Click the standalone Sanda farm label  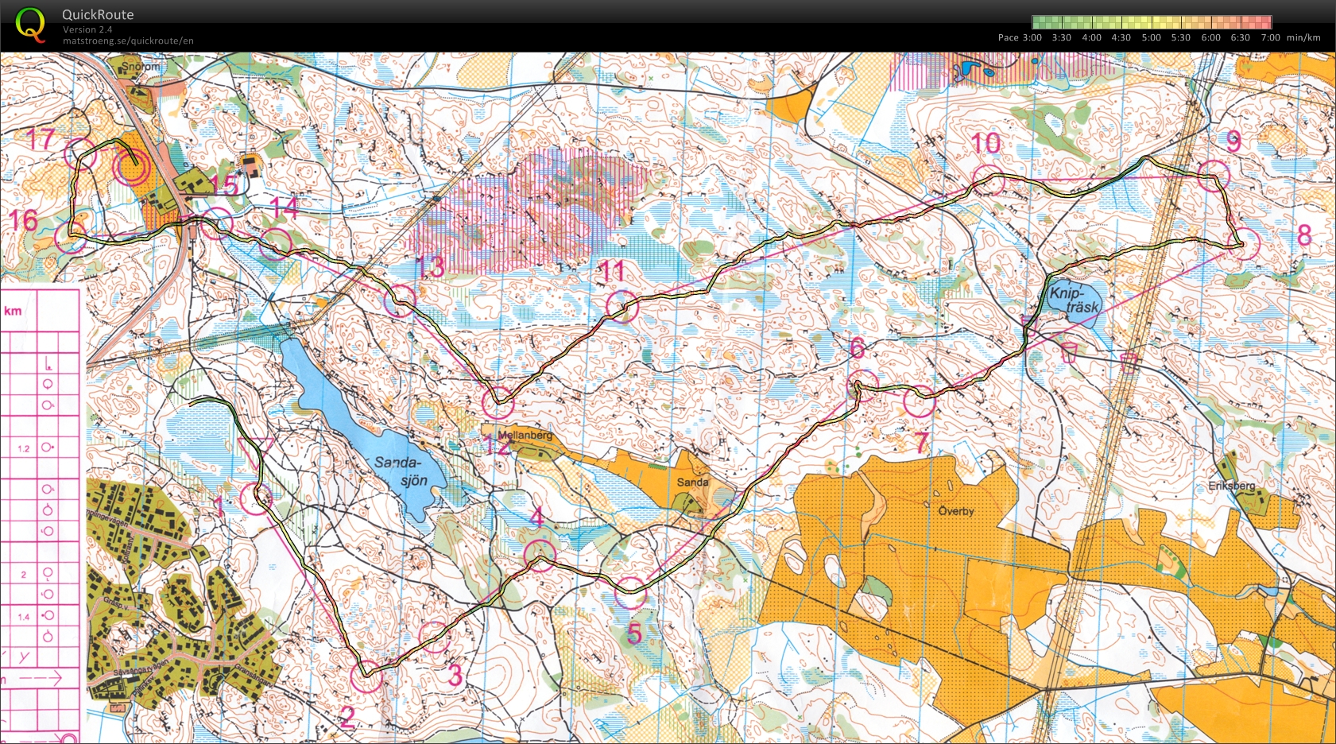pyautogui.click(x=692, y=482)
